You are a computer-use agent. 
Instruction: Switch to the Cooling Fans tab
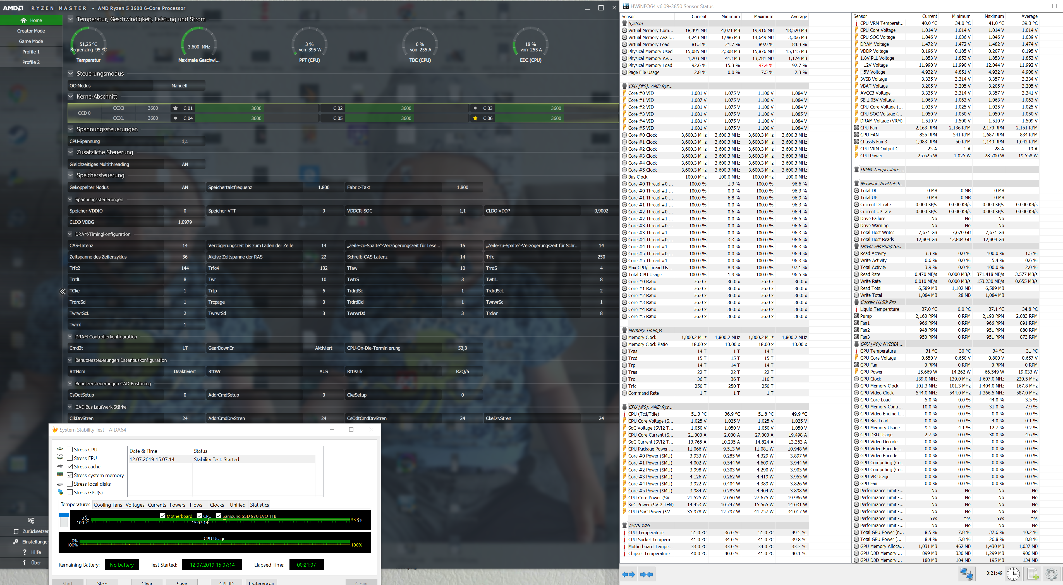point(108,505)
